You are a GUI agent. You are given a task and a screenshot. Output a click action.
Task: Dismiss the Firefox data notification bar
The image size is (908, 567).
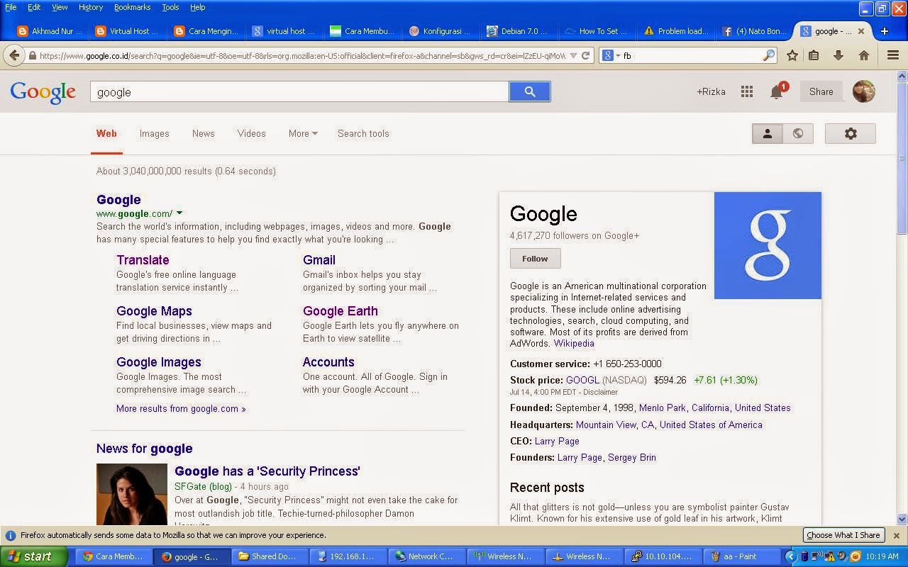pyautogui.click(x=897, y=536)
